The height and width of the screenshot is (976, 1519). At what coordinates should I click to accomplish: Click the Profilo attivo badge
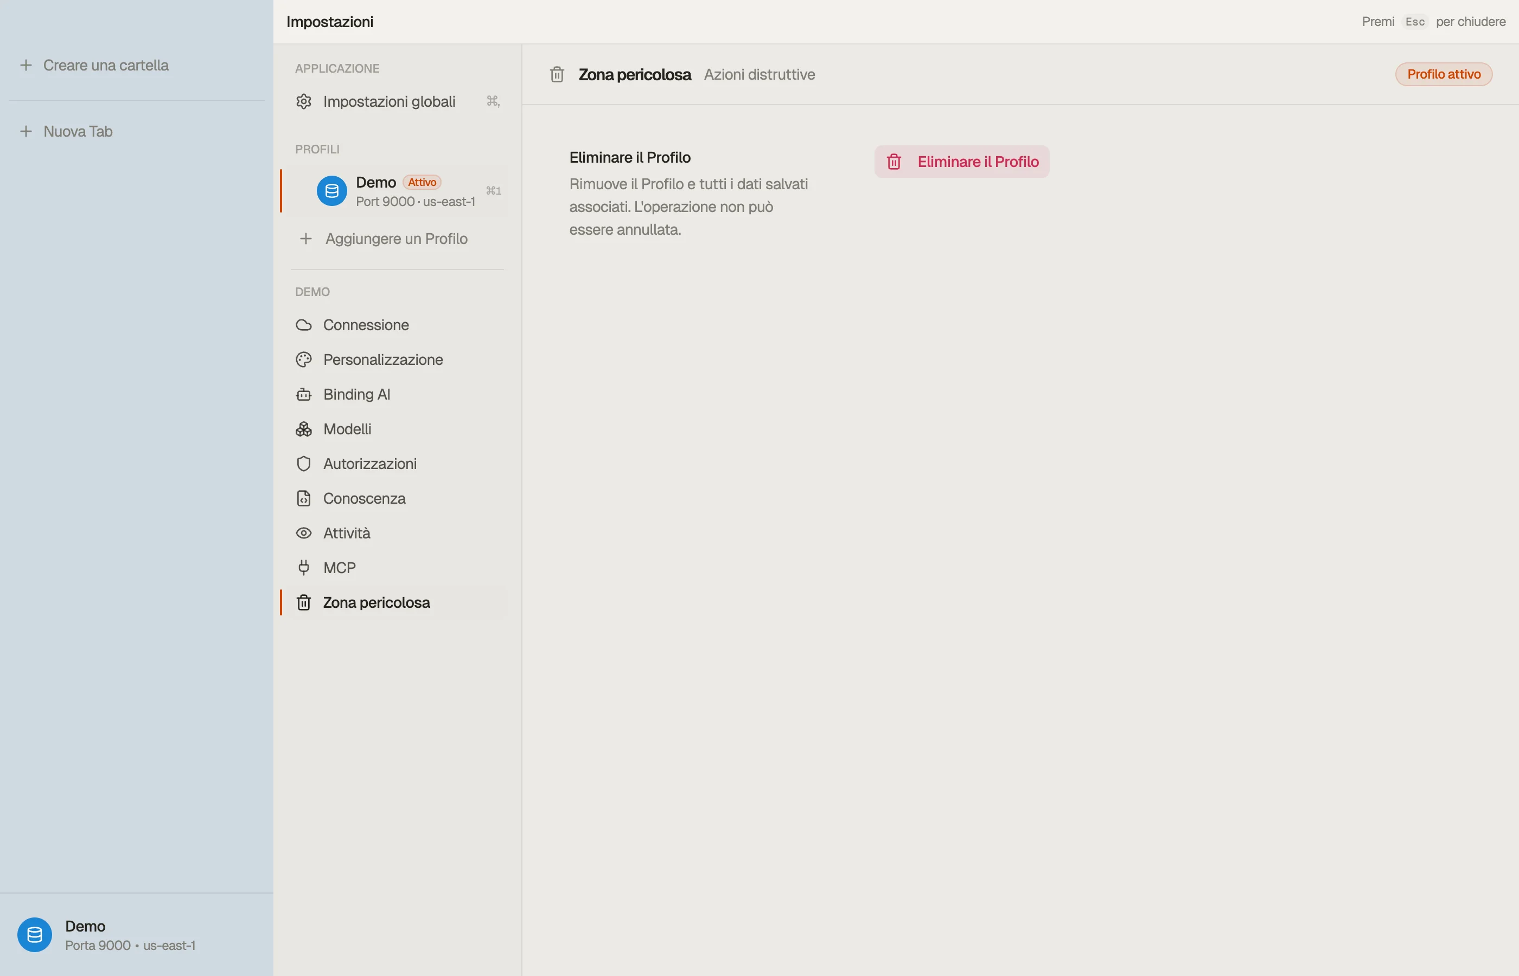click(x=1444, y=74)
